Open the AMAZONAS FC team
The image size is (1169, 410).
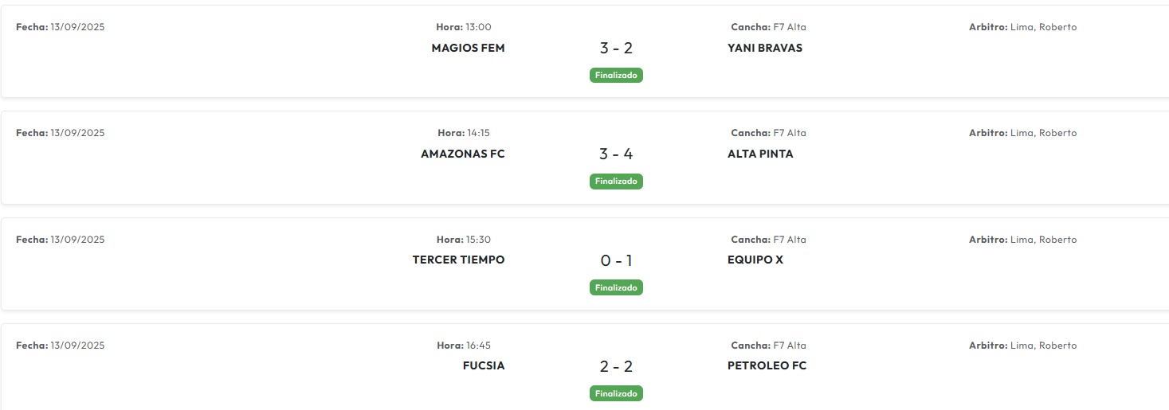462,154
